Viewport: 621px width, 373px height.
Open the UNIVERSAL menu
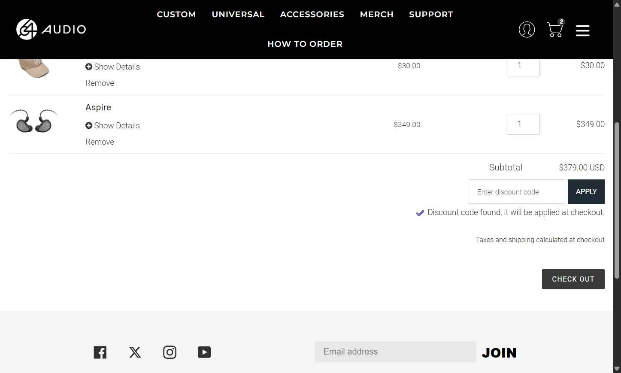238,14
